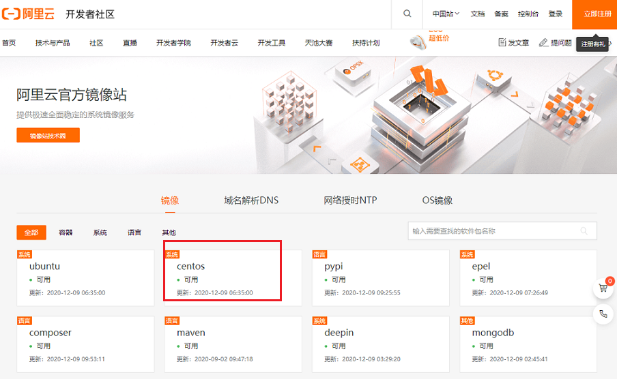Select the 全部 filter
The height and width of the screenshot is (379, 617).
pos(31,232)
